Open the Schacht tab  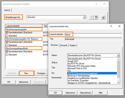point(64,45)
